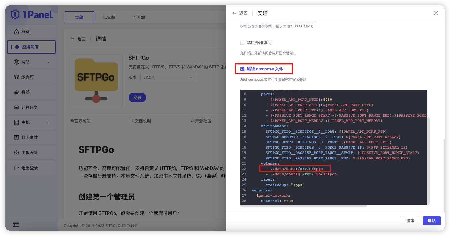Click the 'ports:' line in the editor
The width and height of the screenshot is (450, 236).
pyautogui.click(x=268, y=94)
